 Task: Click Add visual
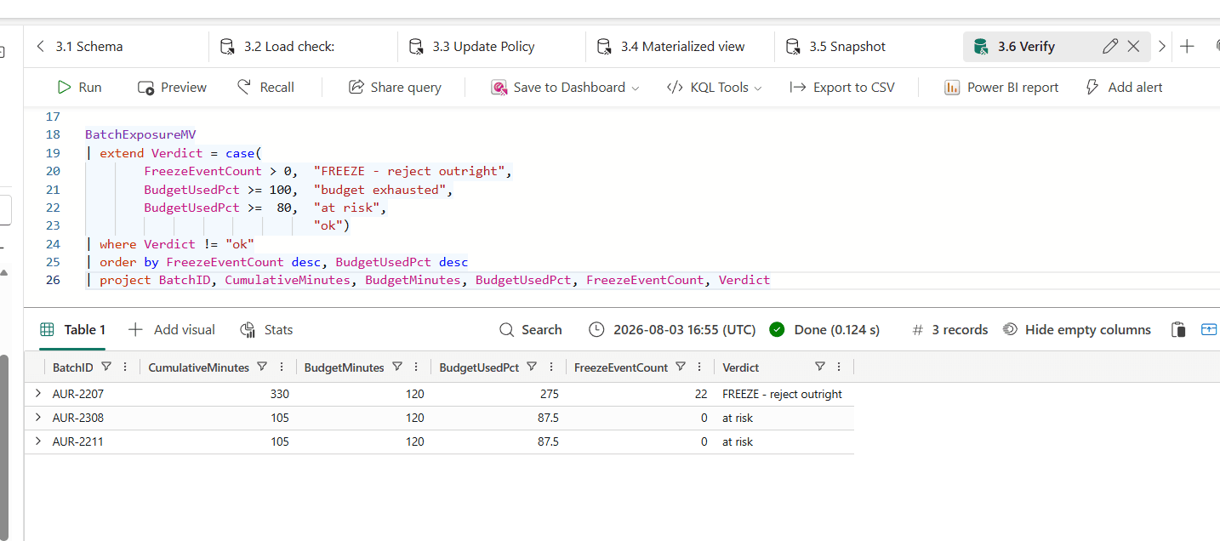[x=171, y=330]
